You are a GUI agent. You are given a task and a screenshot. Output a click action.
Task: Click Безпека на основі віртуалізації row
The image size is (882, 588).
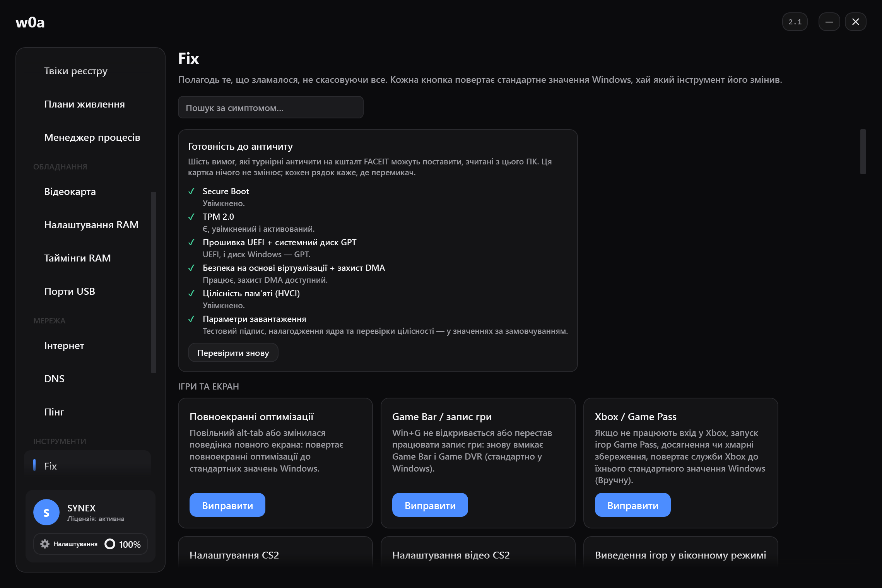coord(294,268)
